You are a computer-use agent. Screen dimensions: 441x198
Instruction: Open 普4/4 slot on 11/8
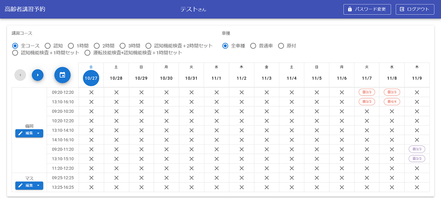tap(392, 102)
